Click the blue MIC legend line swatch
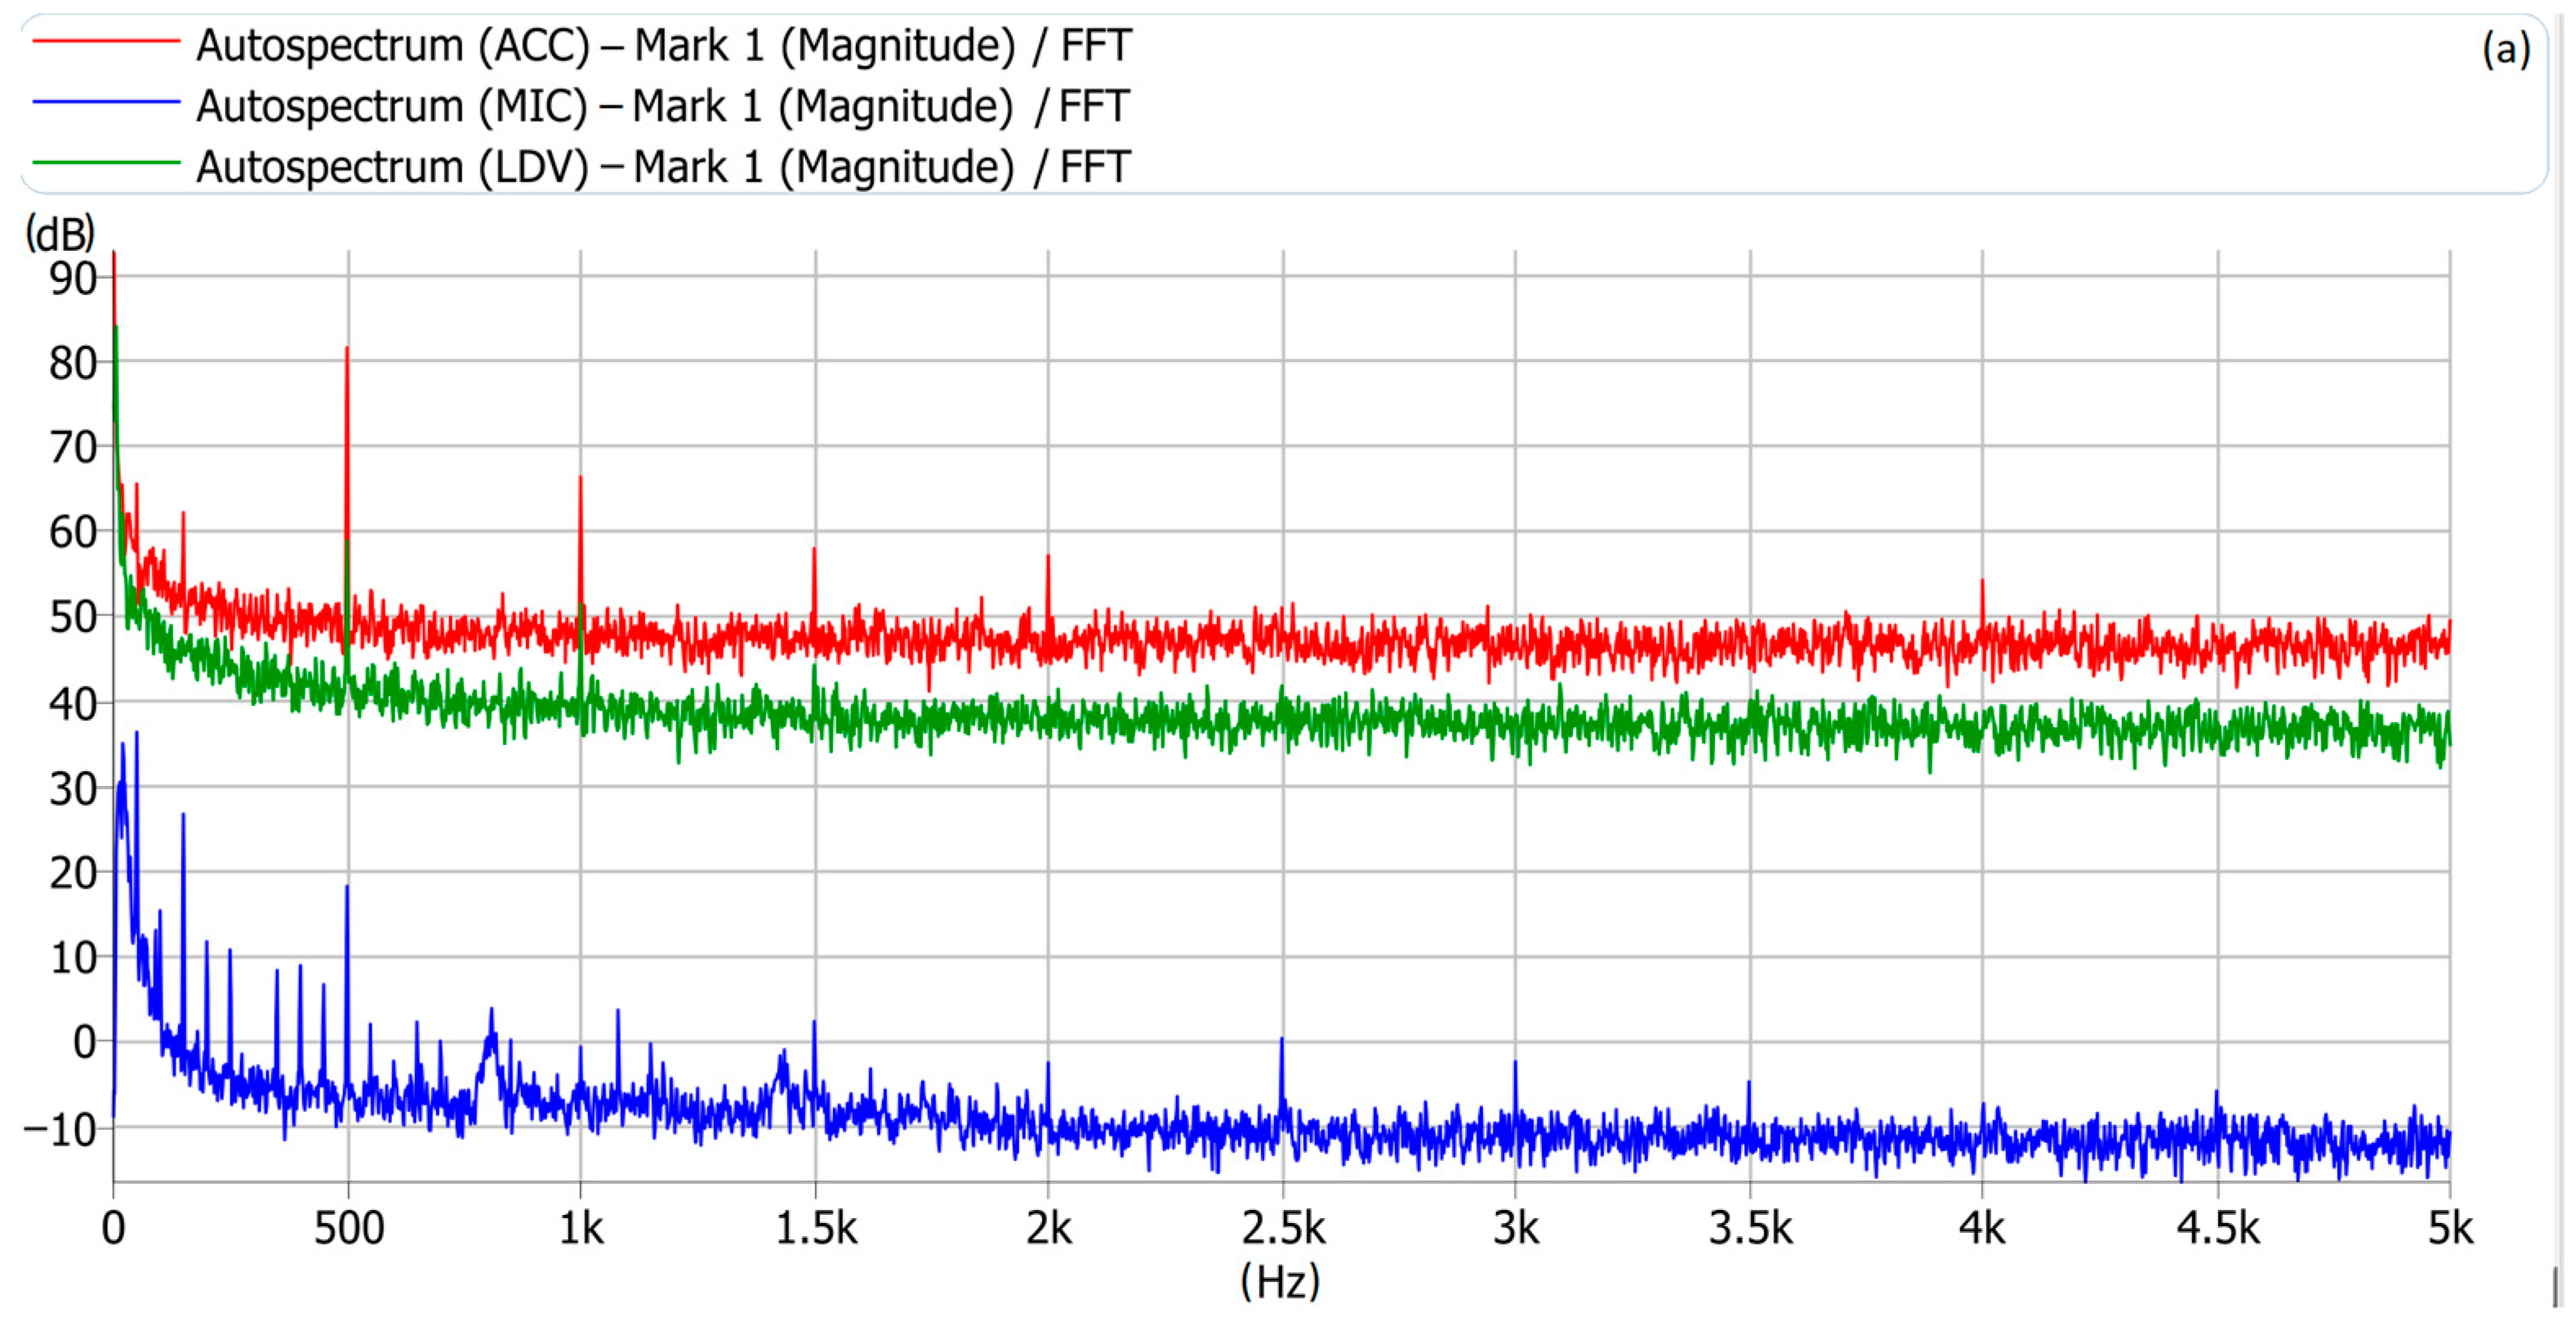The width and height of the screenshot is (2576, 1326). pyautogui.click(x=106, y=102)
